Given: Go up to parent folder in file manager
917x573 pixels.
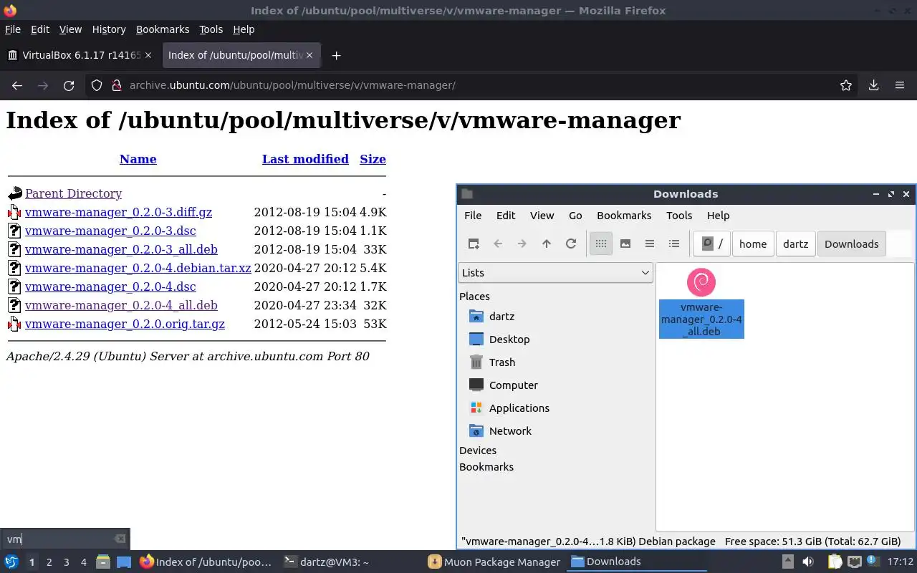Looking at the screenshot, I should (547, 244).
